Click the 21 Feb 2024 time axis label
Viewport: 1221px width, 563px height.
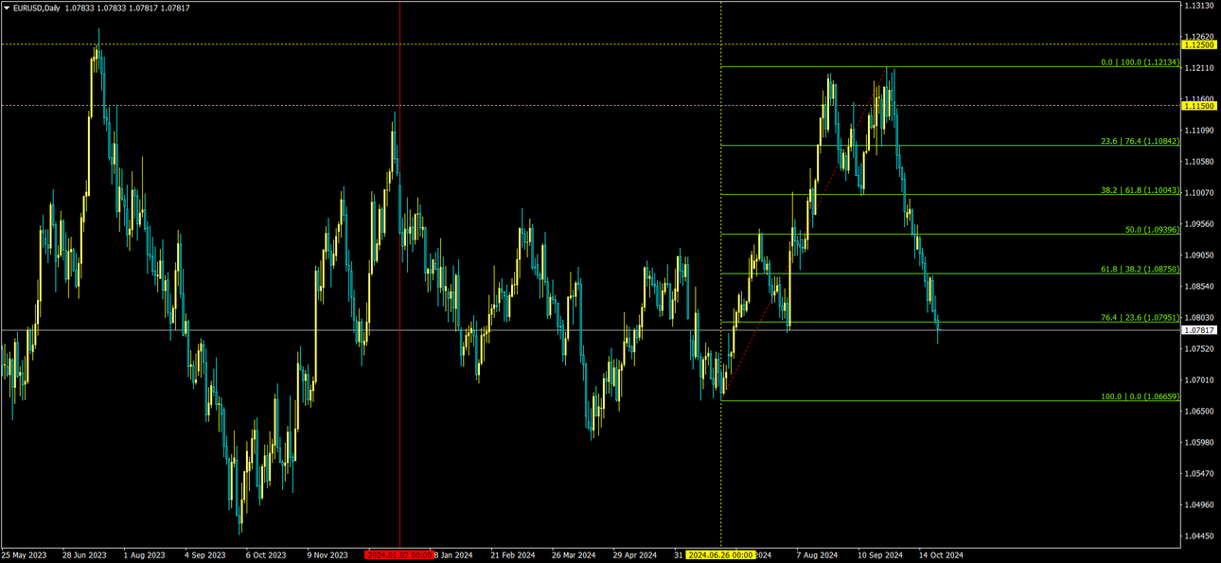pos(512,555)
